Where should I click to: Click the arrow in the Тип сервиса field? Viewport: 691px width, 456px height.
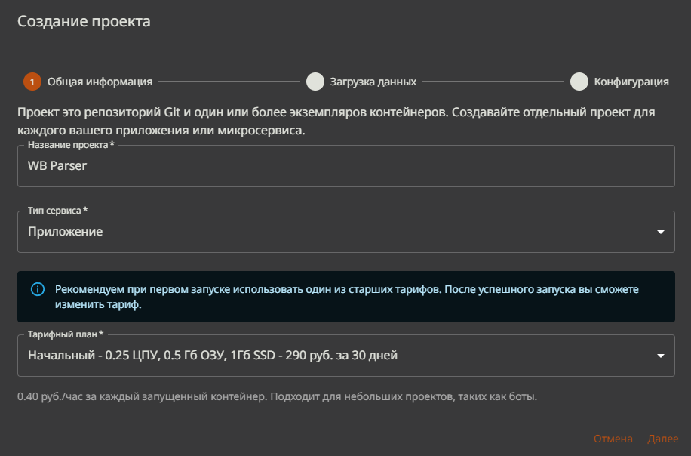pos(660,232)
